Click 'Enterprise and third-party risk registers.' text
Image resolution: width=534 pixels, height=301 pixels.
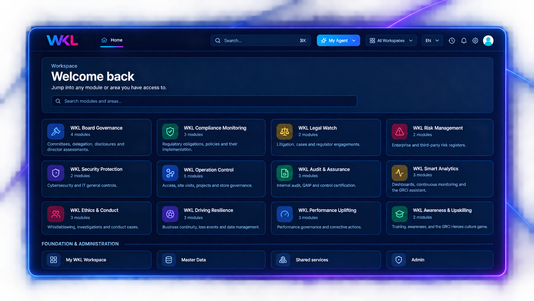[429, 145]
